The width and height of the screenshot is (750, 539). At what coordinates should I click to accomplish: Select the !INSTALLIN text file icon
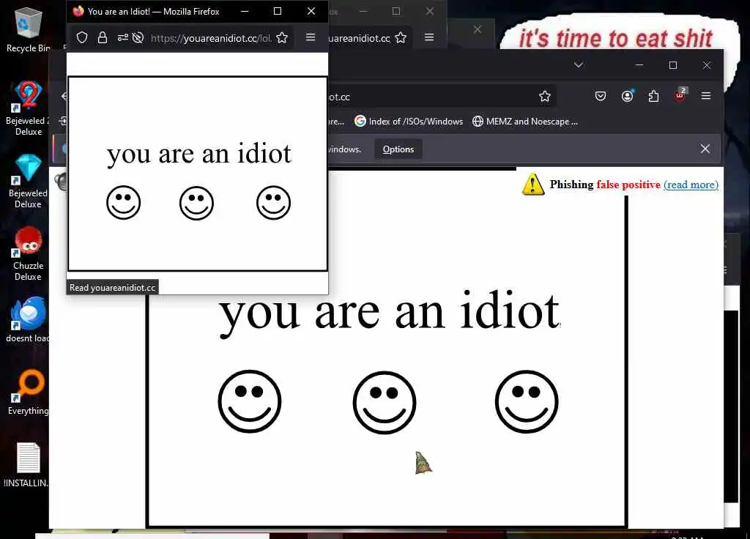coord(27,465)
